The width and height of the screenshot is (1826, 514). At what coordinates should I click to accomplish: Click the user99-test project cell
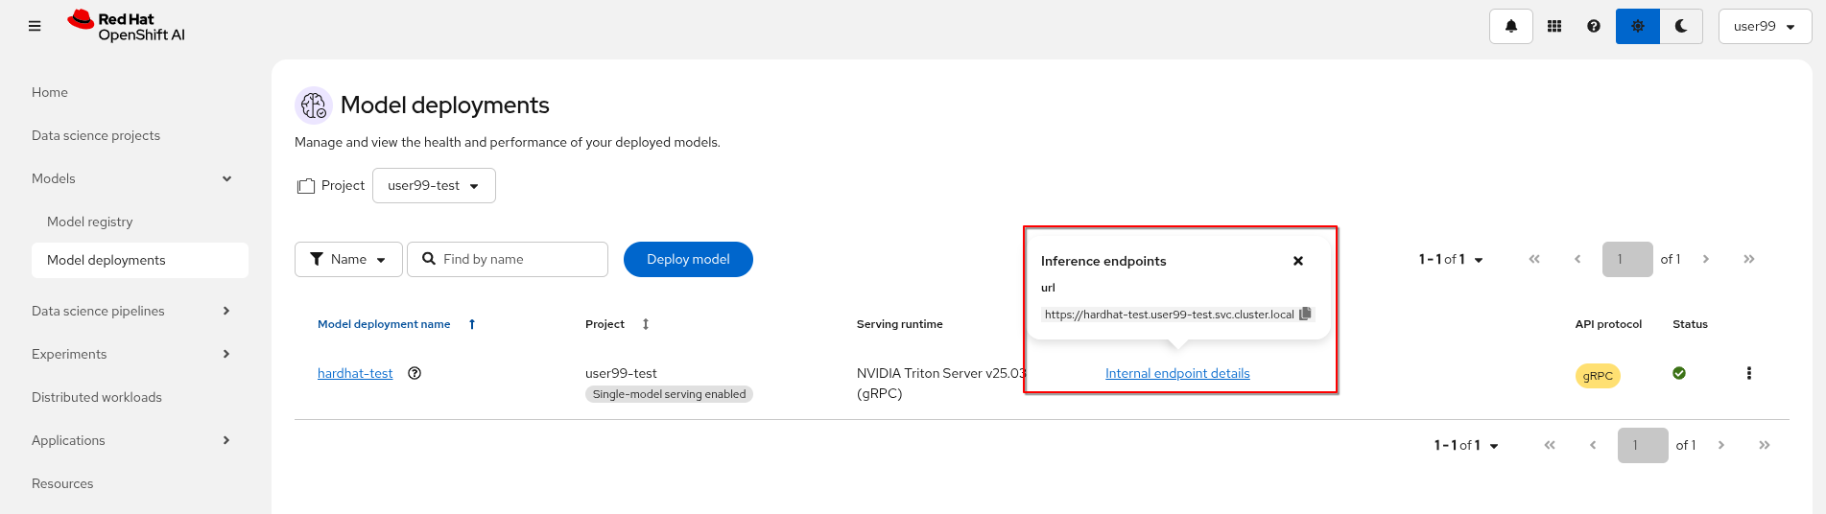pyautogui.click(x=621, y=373)
